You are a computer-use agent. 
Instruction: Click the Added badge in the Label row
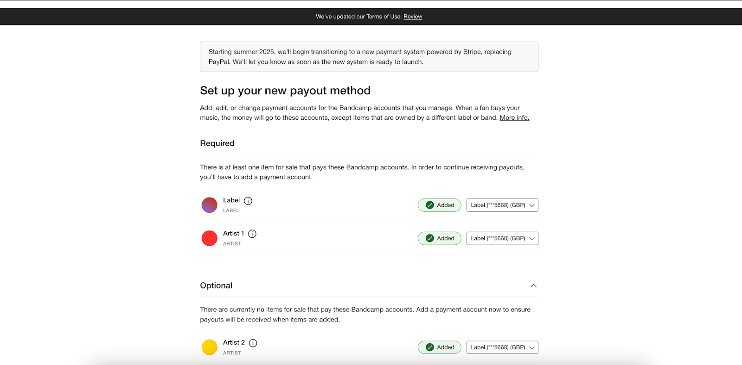[440, 205]
